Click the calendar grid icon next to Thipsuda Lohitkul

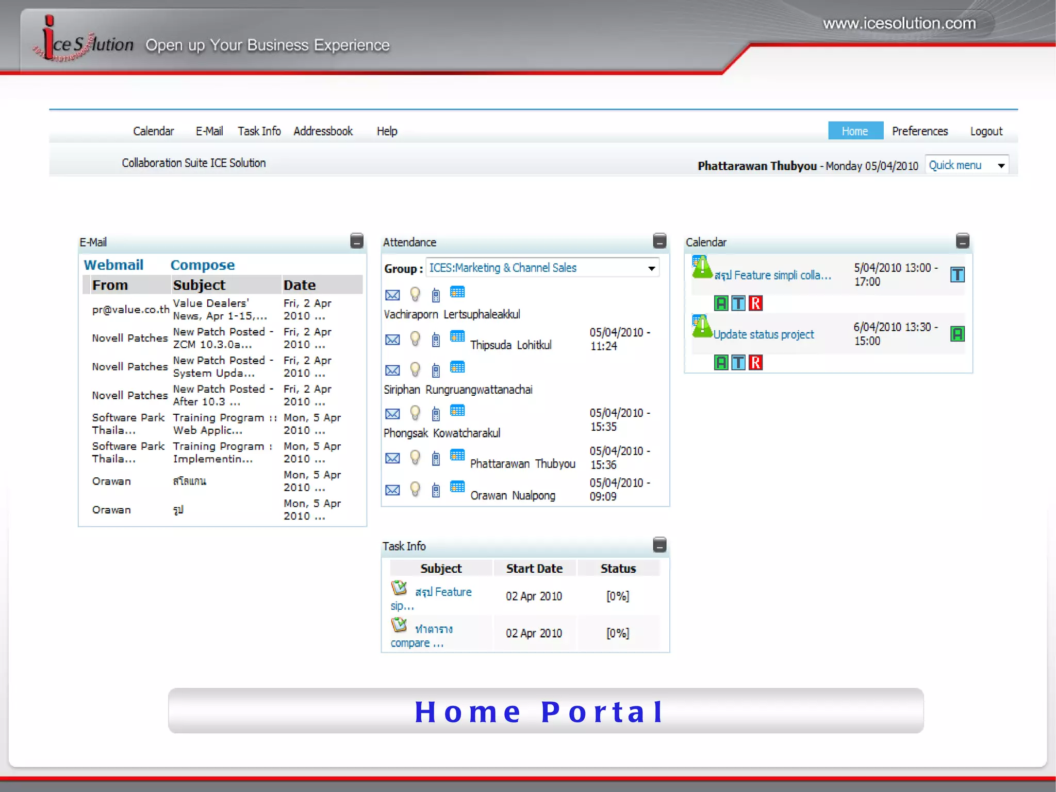[x=457, y=336]
